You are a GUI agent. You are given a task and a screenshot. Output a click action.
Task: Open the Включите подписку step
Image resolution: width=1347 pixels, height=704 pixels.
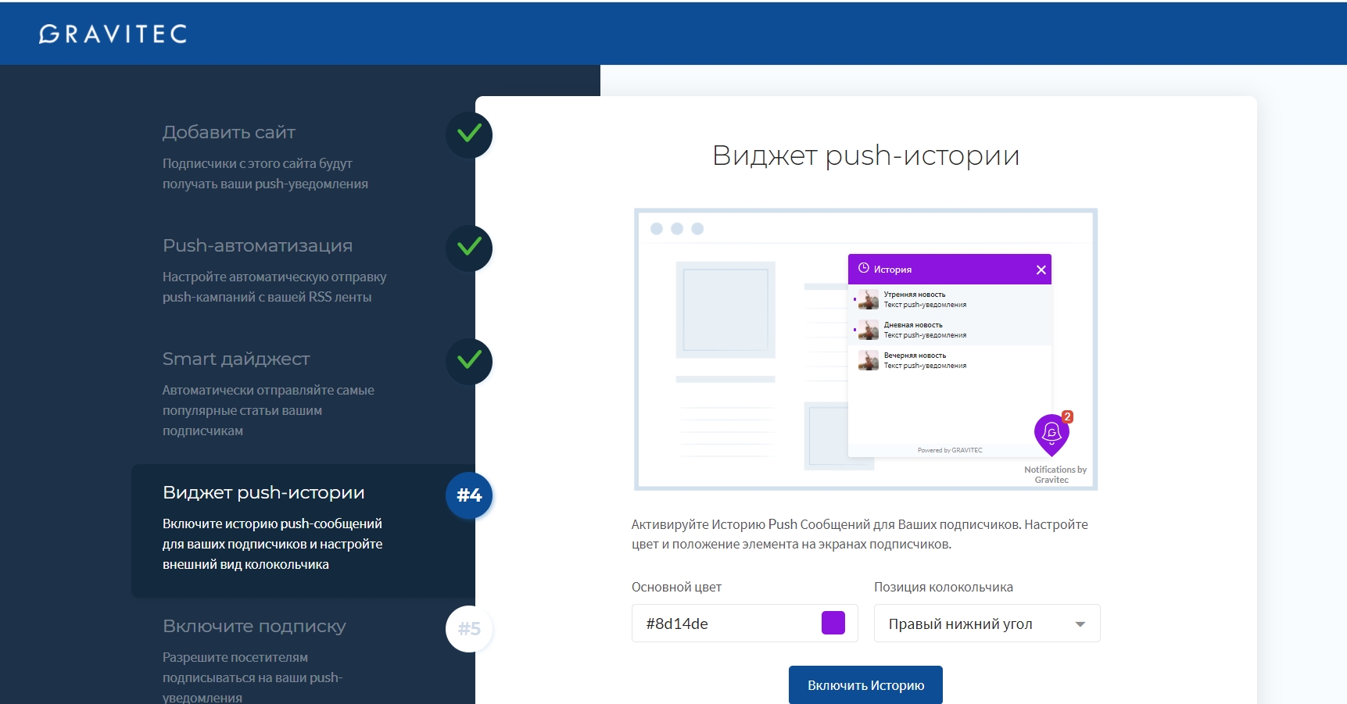click(254, 626)
